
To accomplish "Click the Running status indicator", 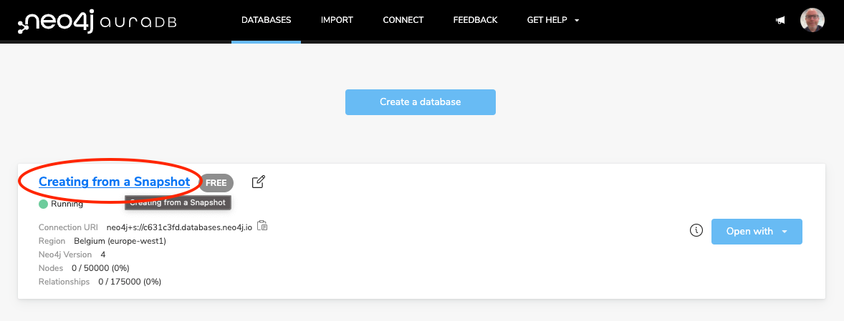I will 61,204.
